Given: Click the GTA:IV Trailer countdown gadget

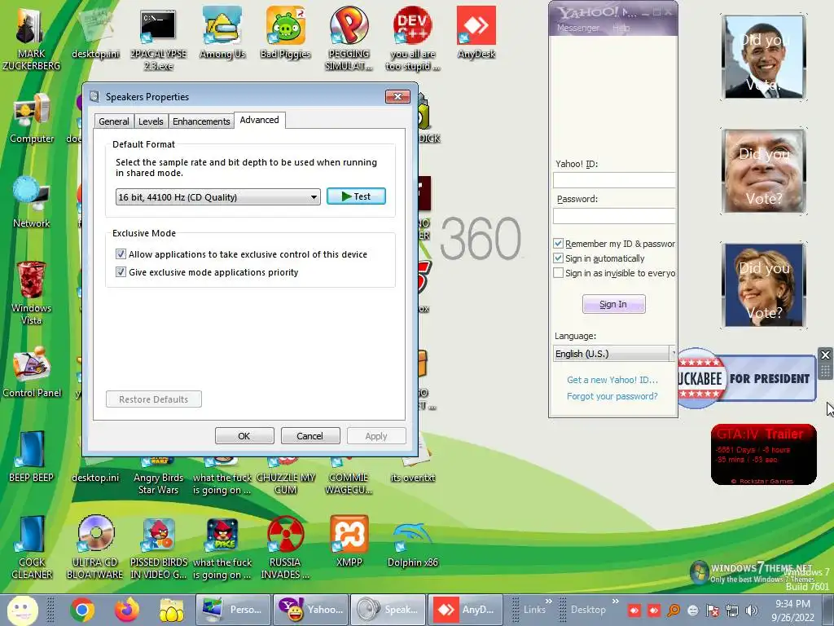Looking at the screenshot, I should [x=764, y=455].
